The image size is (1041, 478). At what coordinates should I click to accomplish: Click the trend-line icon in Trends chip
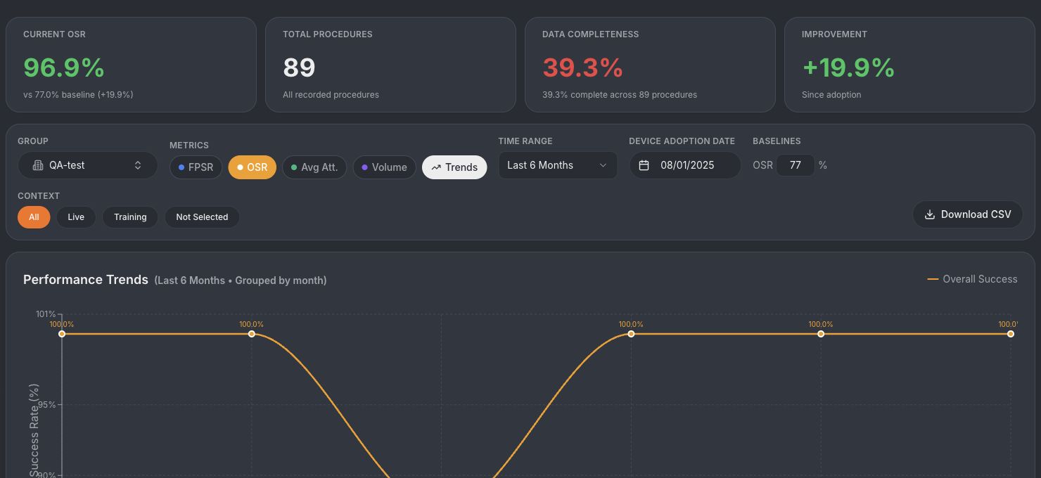point(436,167)
